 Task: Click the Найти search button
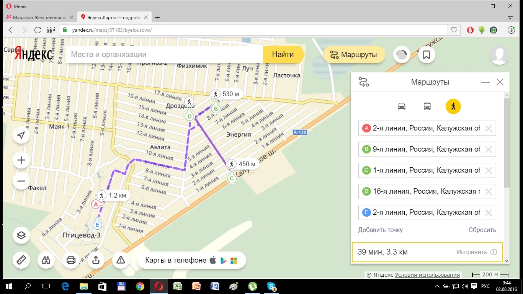pyautogui.click(x=283, y=55)
